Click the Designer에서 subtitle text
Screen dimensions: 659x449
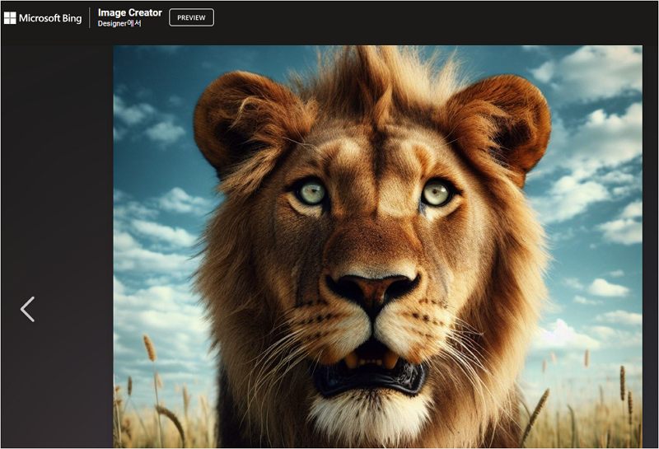click(119, 24)
